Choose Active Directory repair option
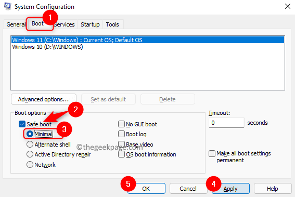This screenshot has width=295, height=197. click(30, 154)
